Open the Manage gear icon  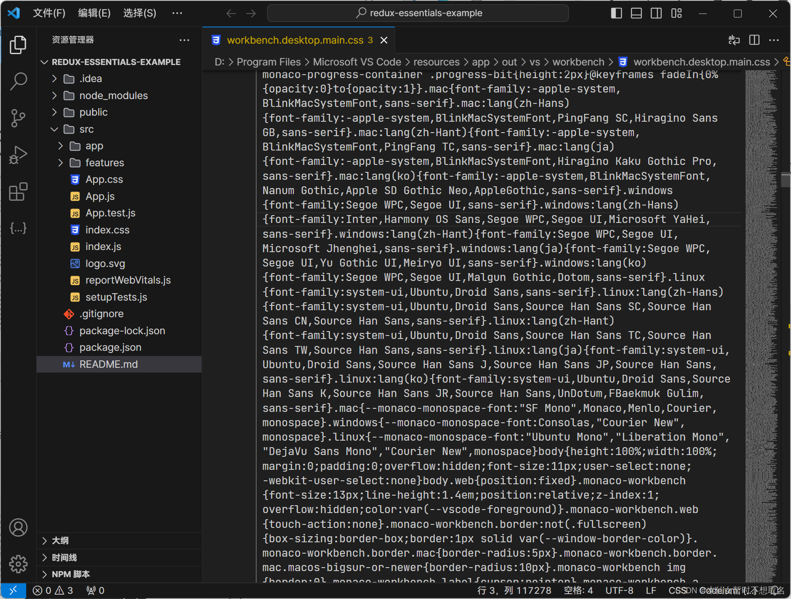pyautogui.click(x=18, y=564)
